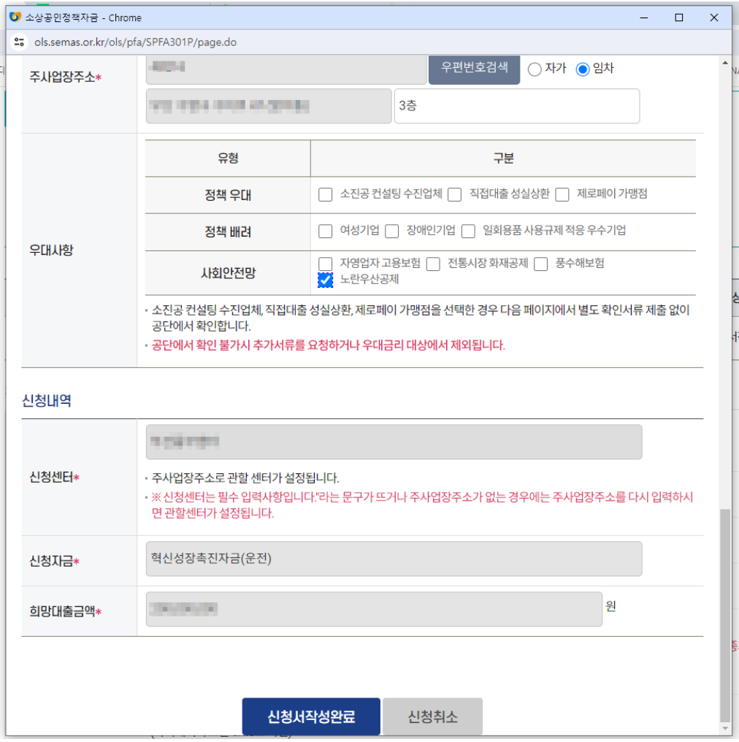Screen dimensions: 739x742
Task: Check 제로페이 가맹점 checkbox
Action: click(x=562, y=194)
